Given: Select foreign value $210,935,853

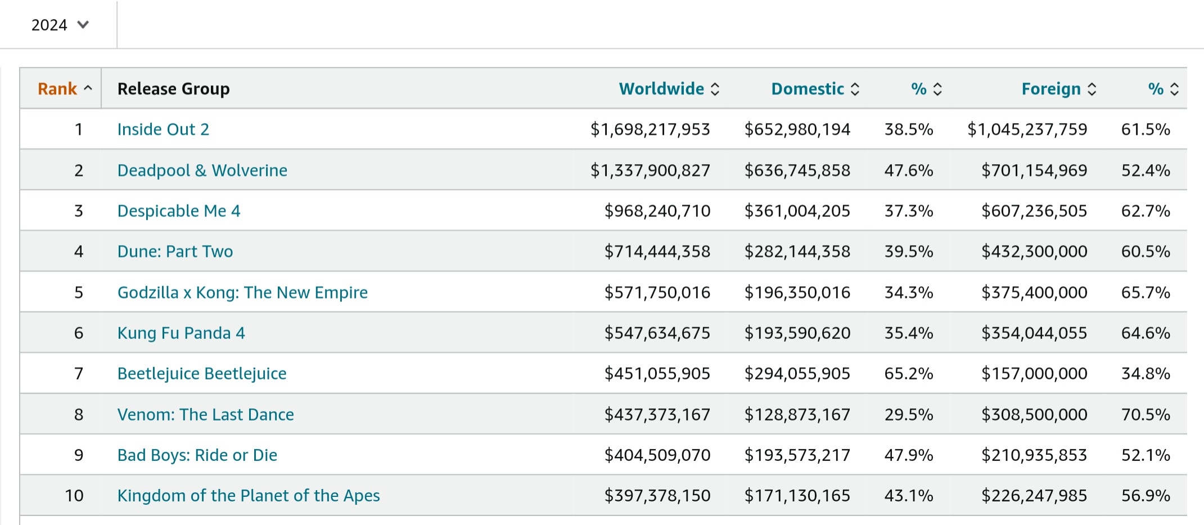Looking at the screenshot, I should (x=1034, y=455).
